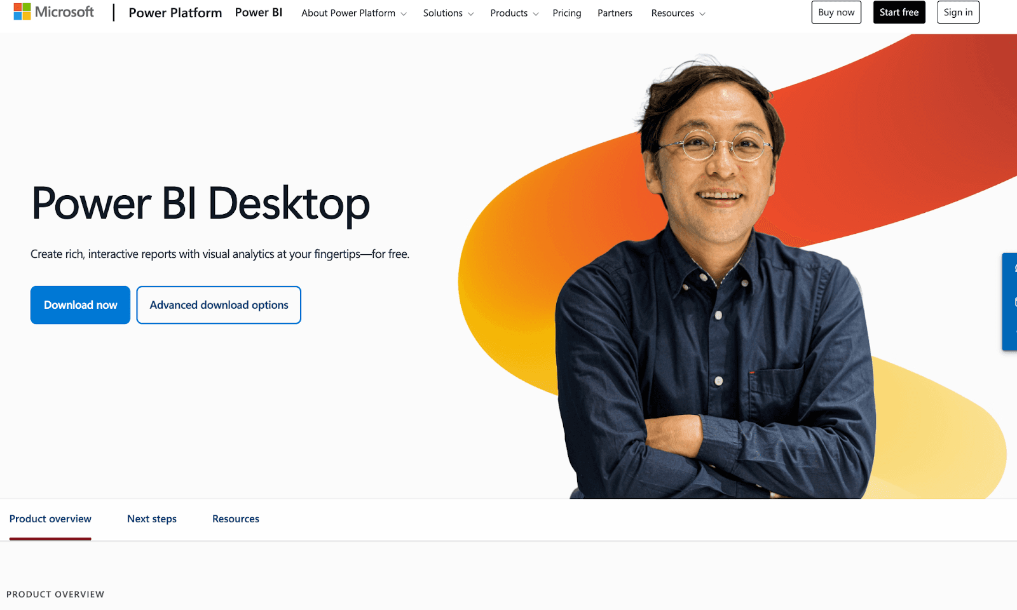Click Sign in at the top right

(x=958, y=12)
